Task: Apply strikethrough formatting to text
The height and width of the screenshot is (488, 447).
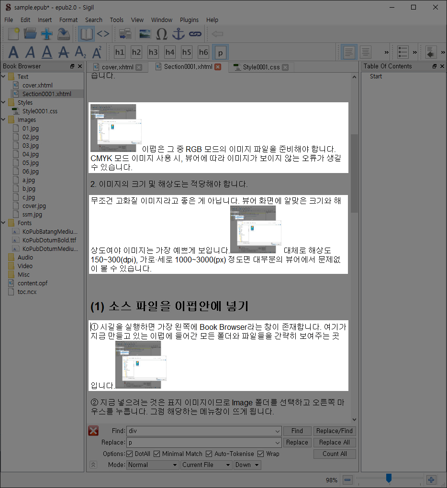Action: pyautogui.click(x=63, y=52)
